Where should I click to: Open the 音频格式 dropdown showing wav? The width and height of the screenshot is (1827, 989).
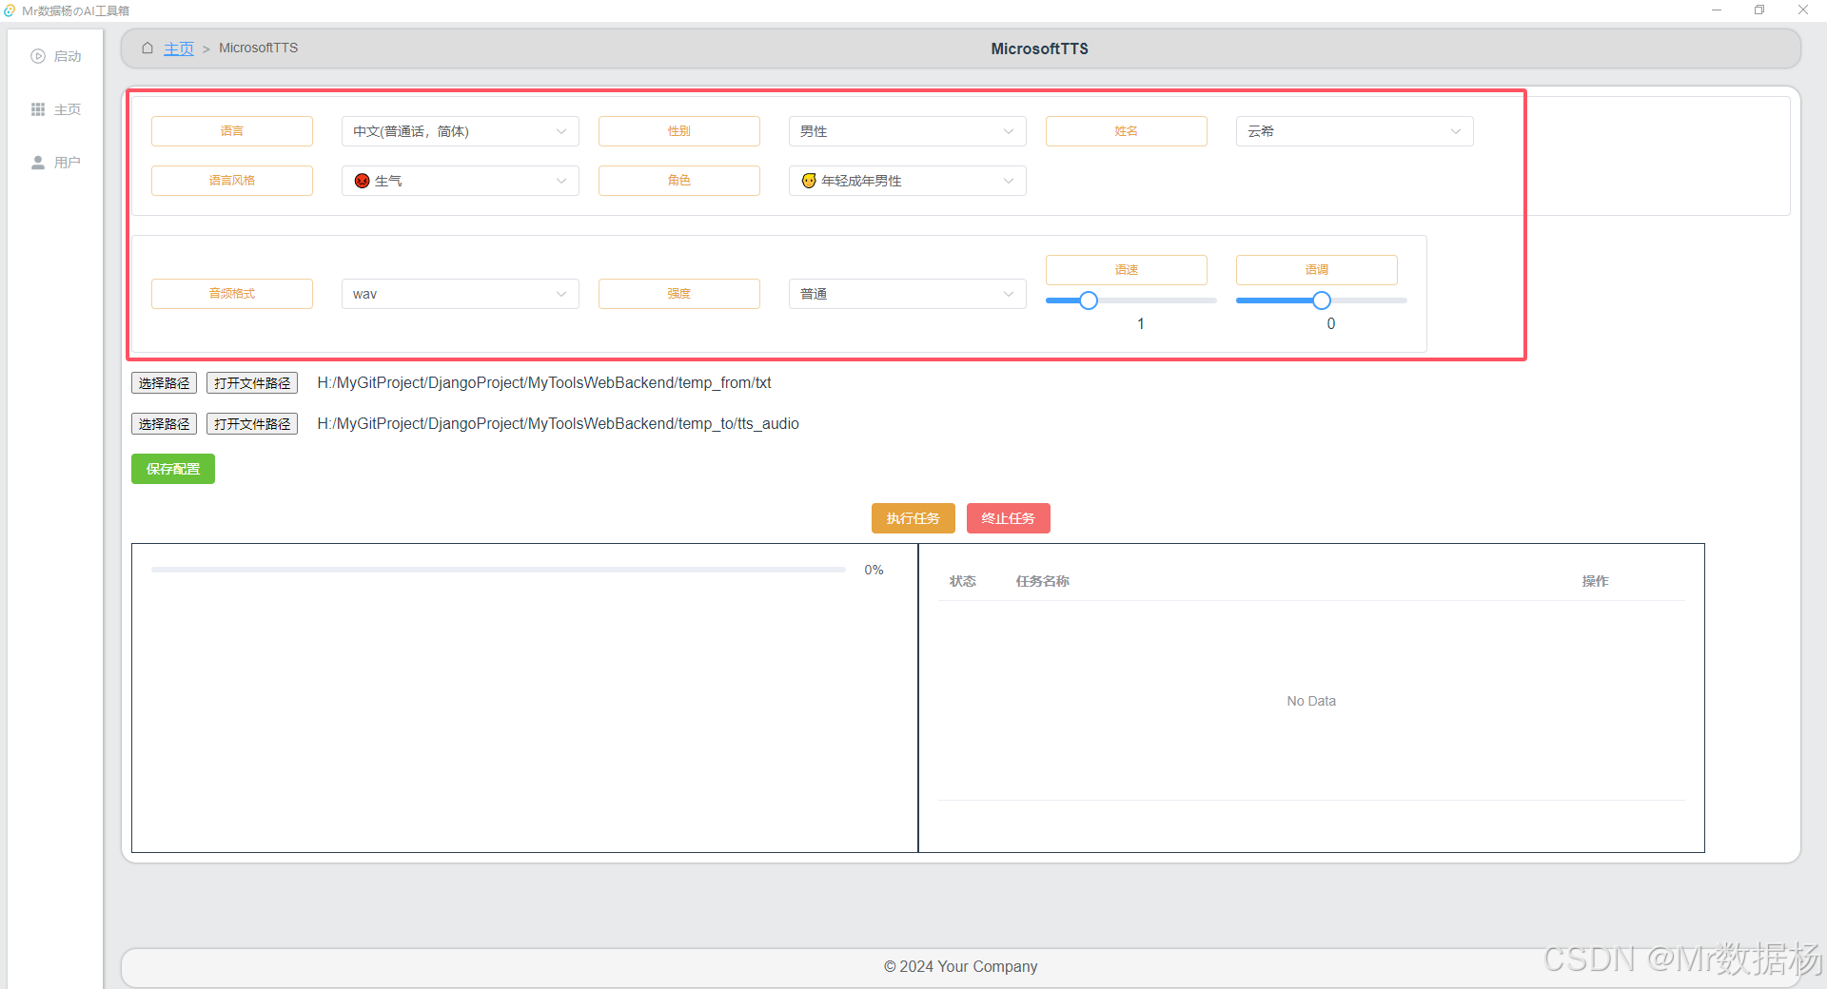(x=461, y=294)
